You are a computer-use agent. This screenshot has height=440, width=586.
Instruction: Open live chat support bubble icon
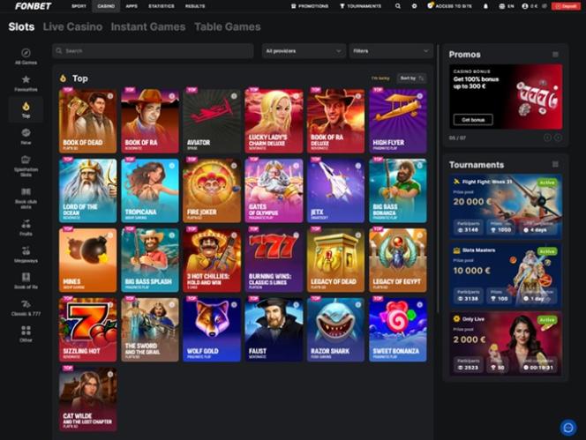pos(568,427)
